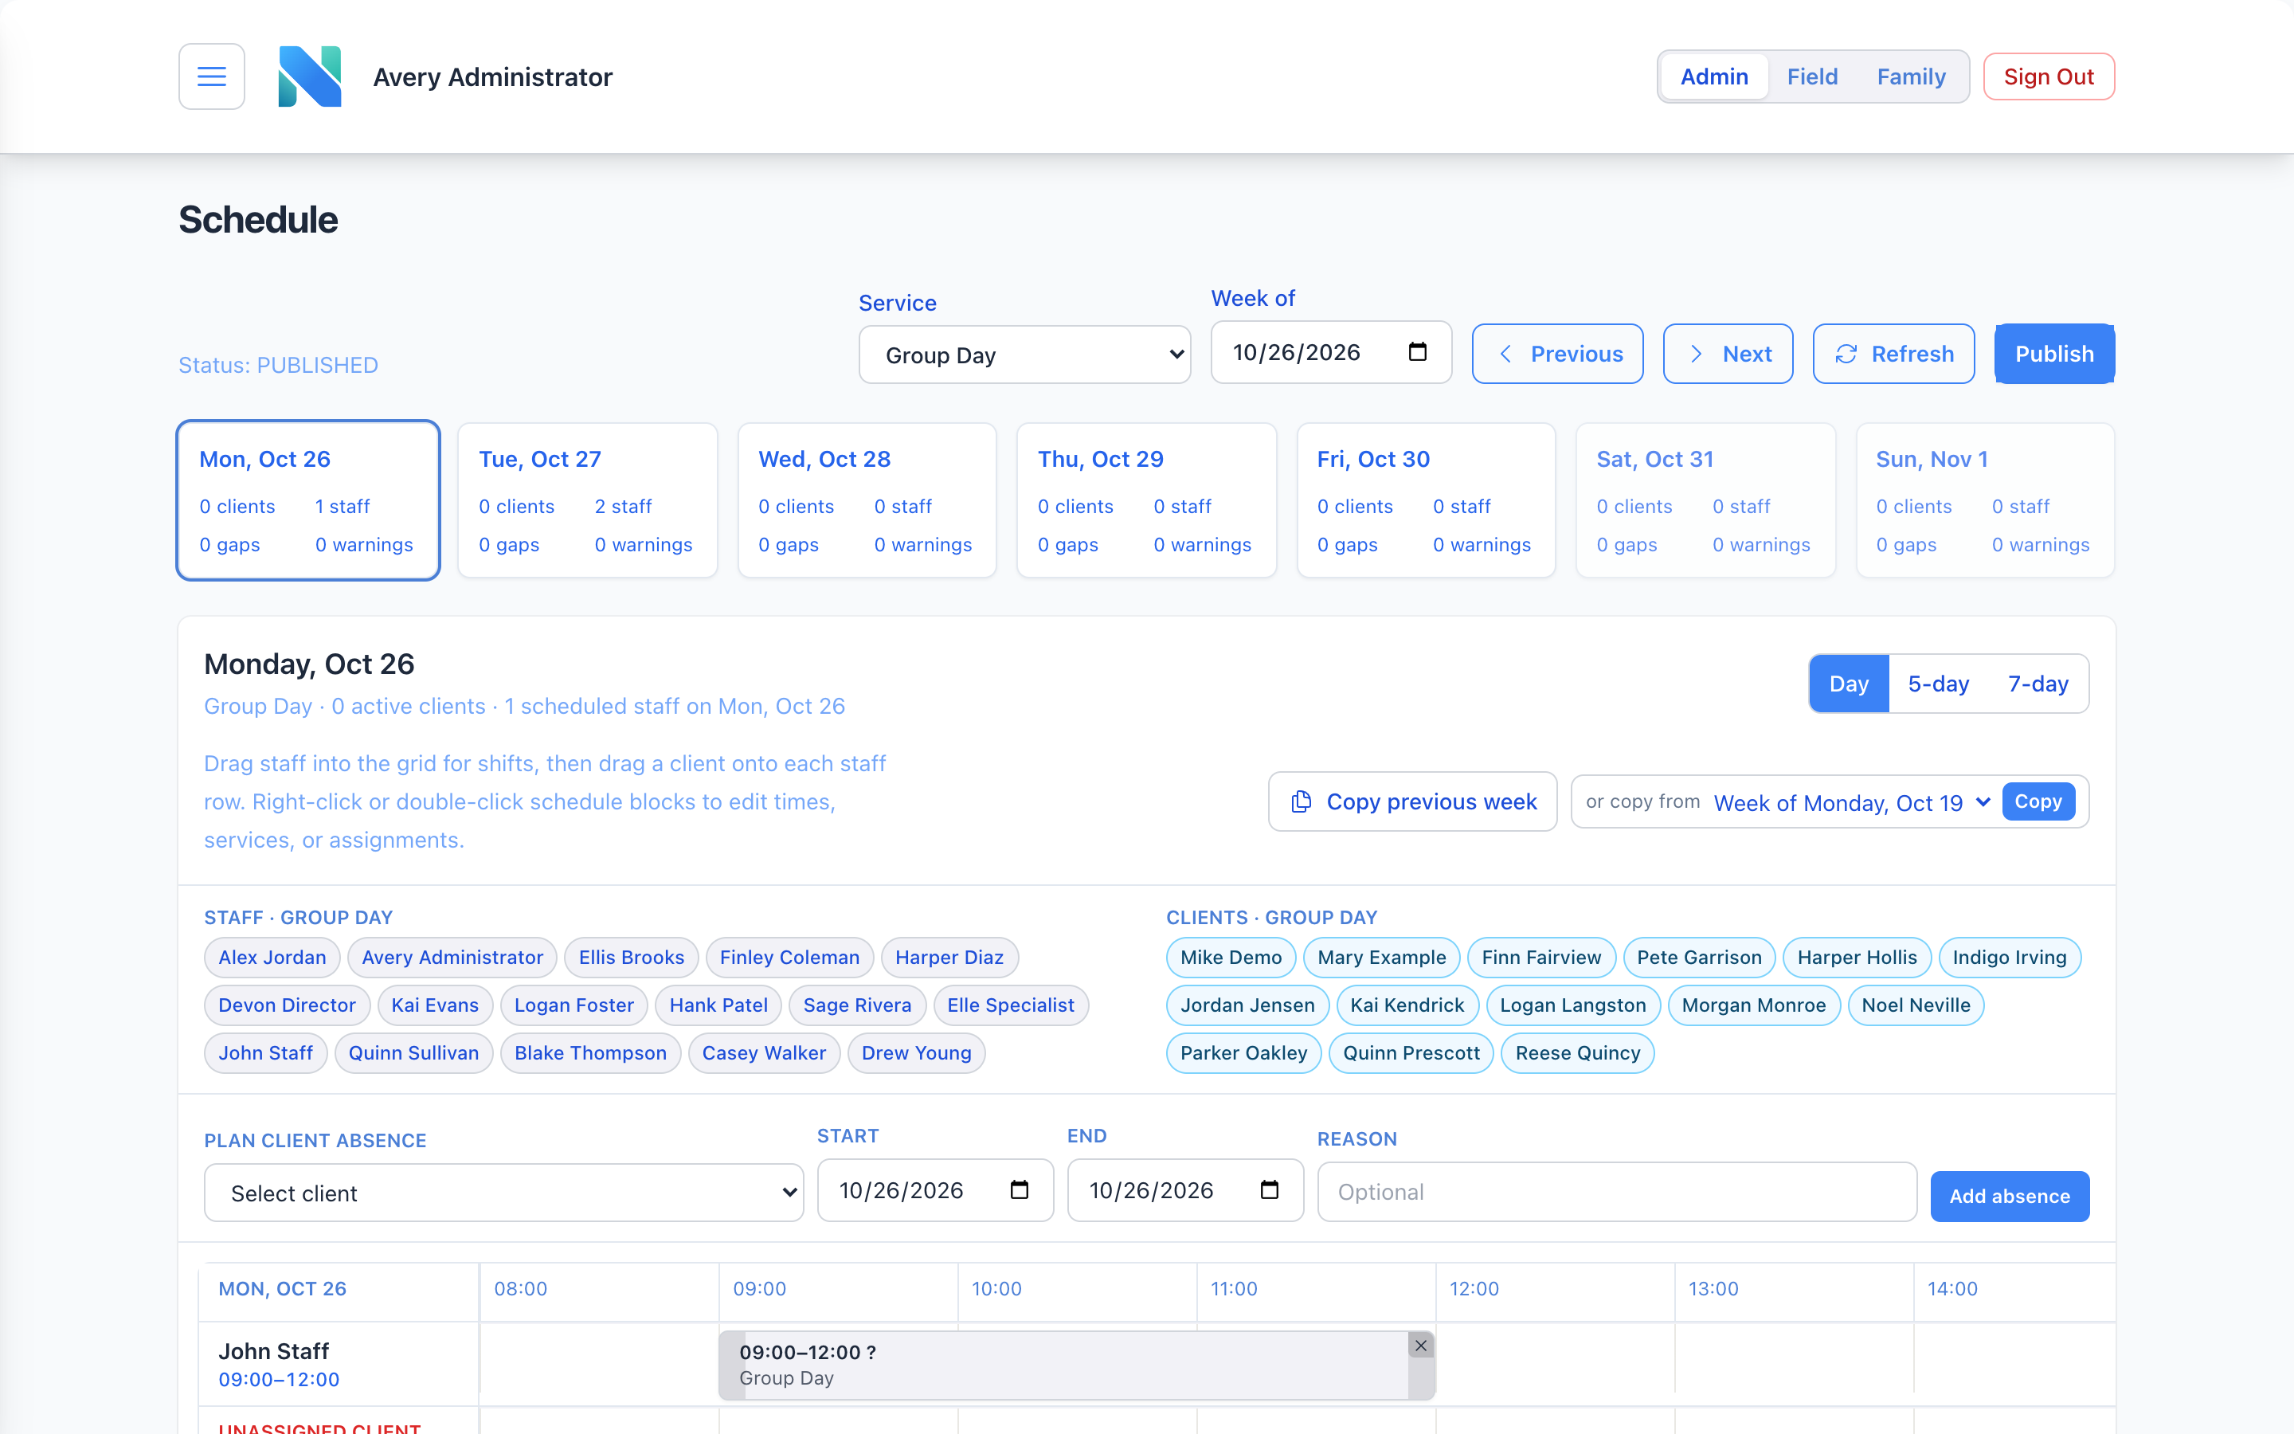2294x1434 pixels.
Task: Go to the Previous week
Action: 1557,354
